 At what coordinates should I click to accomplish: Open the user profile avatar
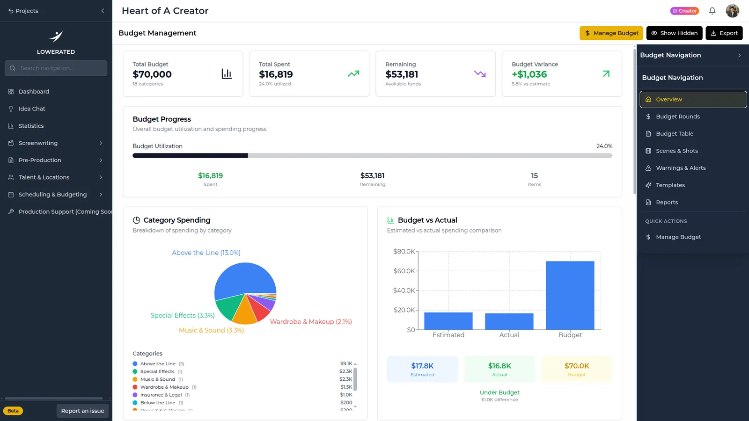click(733, 11)
